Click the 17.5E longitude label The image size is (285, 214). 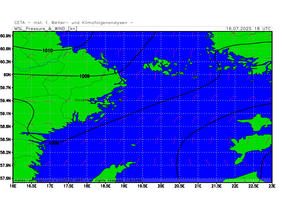tap(68, 186)
